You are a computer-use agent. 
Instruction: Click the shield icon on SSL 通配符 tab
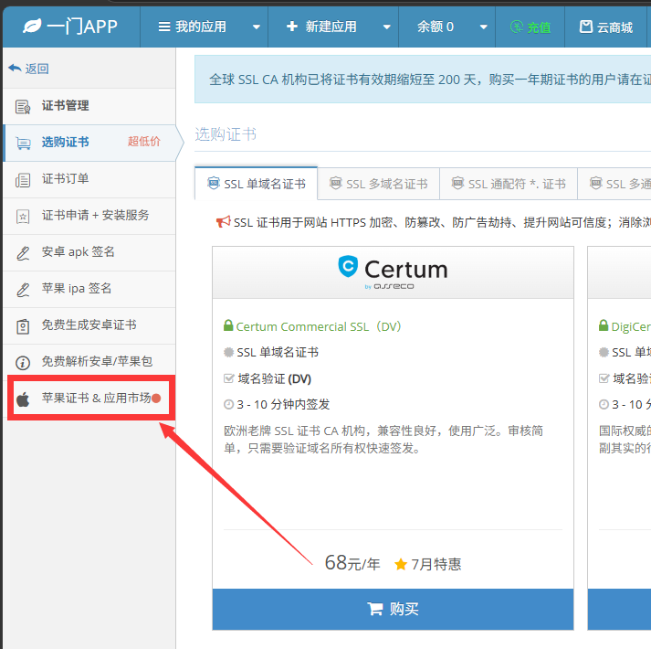457,183
